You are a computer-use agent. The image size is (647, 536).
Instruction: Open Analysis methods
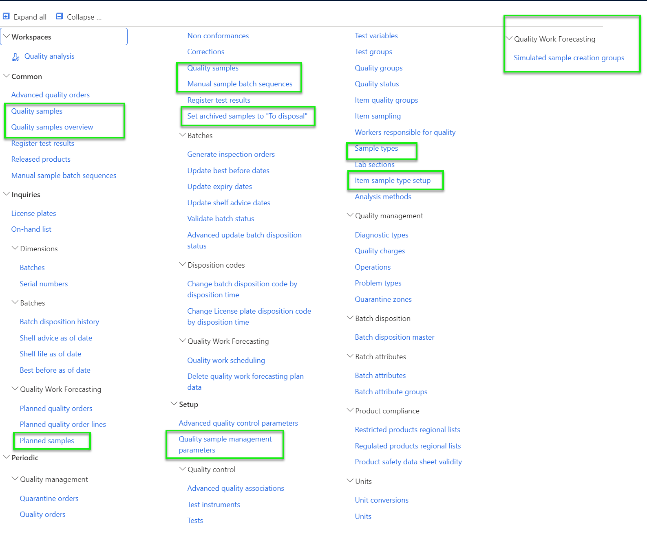[383, 197]
